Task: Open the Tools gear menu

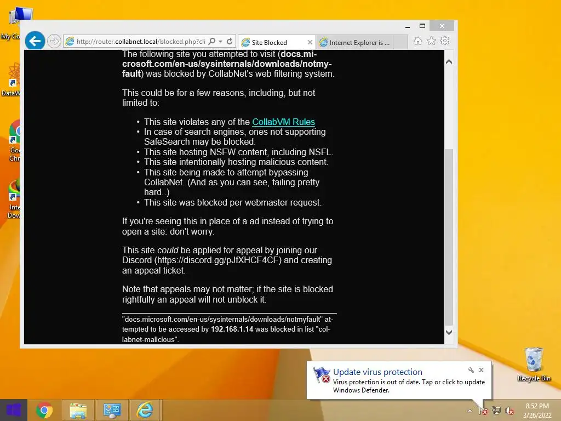Action: point(445,41)
